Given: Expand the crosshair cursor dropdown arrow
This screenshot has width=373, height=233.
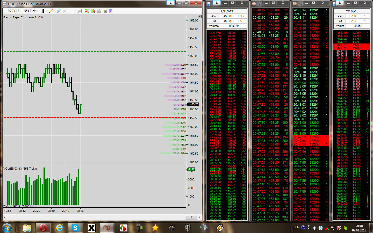Looking at the screenshot, I should coord(75,11).
